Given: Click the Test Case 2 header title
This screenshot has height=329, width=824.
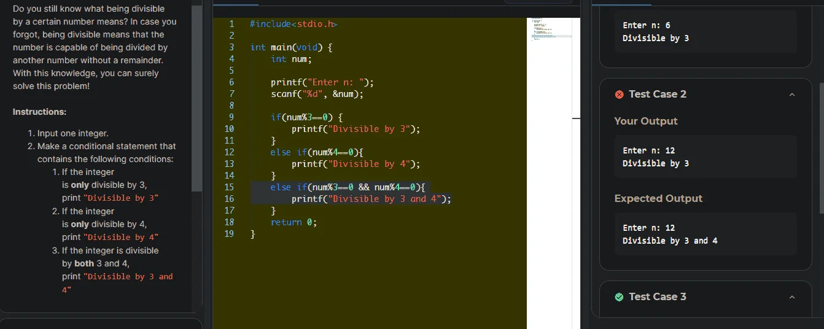Looking at the screenshot, I should click(658, 95).
